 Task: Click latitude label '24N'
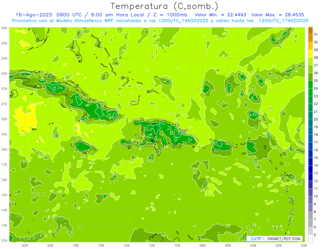click(x=4, y=58)
